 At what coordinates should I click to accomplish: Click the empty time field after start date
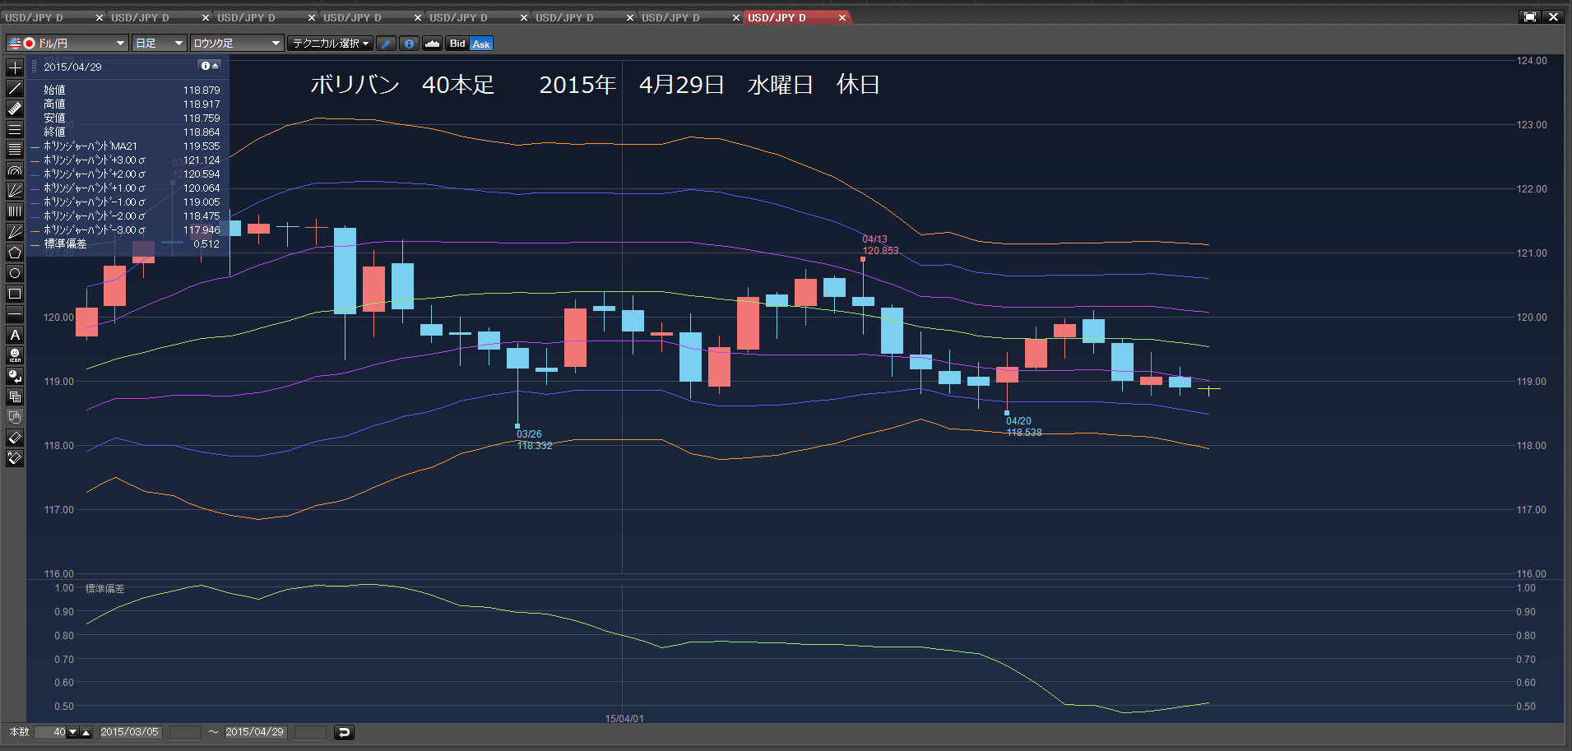pyautogui.click(x=185, y=732)
